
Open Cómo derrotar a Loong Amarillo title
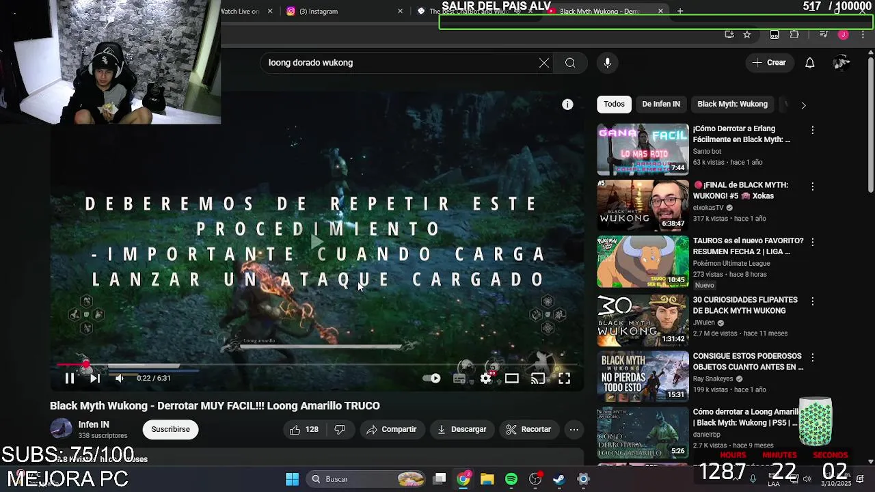[746, 417]
